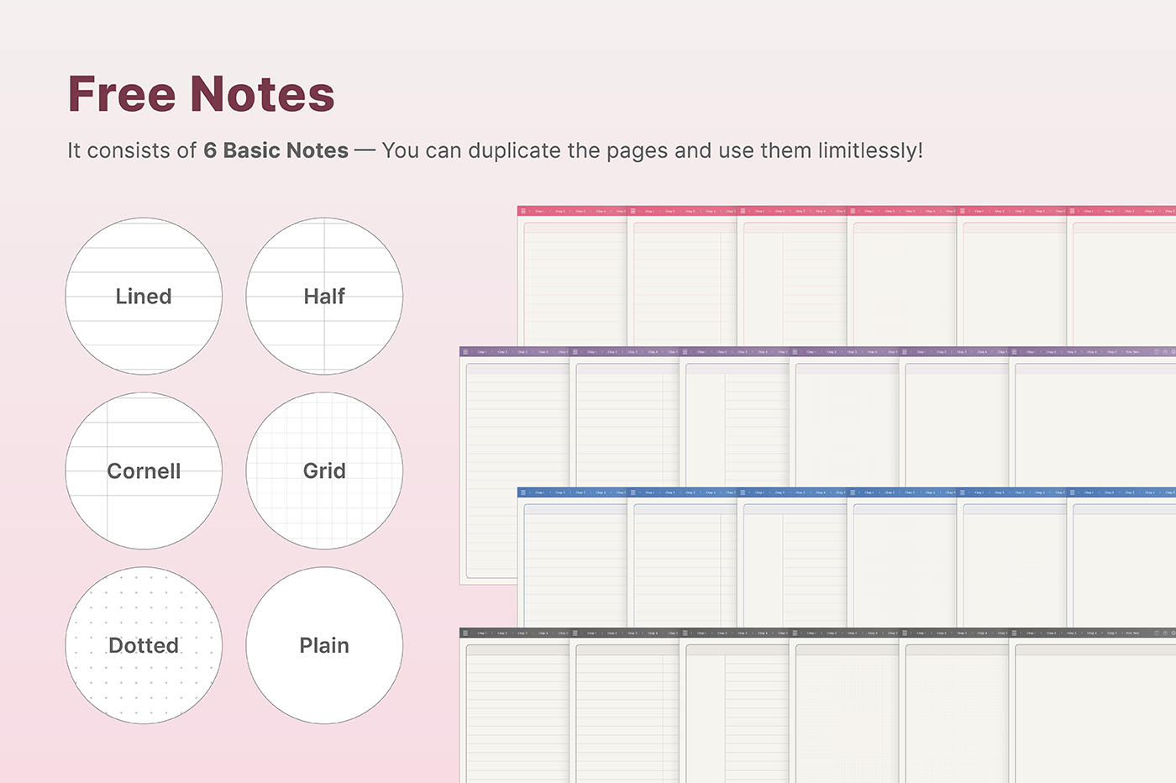The height and width of the screenshot is (783, 1176).
Task: Open the hamburger menu on leftmost pink page
Action: click(x=523, y=211)
